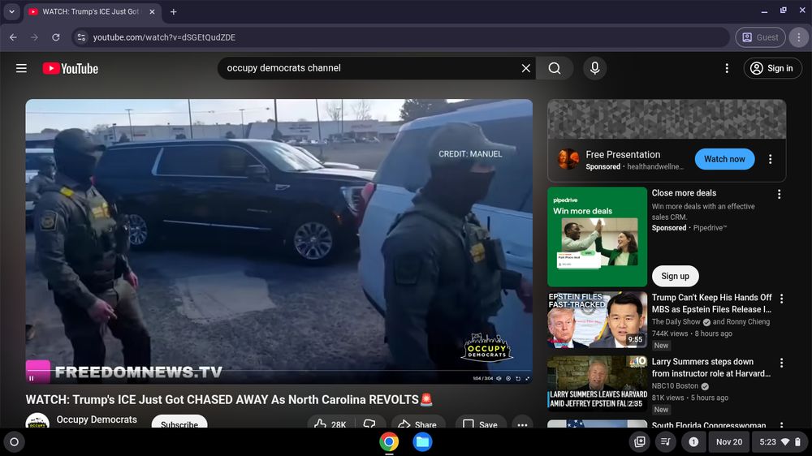The image size is (812, 456).
Task: Visit The Daily Show channel name
Action: tap(676, 321)
